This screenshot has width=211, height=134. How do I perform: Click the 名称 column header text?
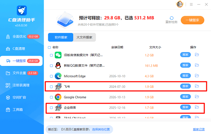coord(55,47)
